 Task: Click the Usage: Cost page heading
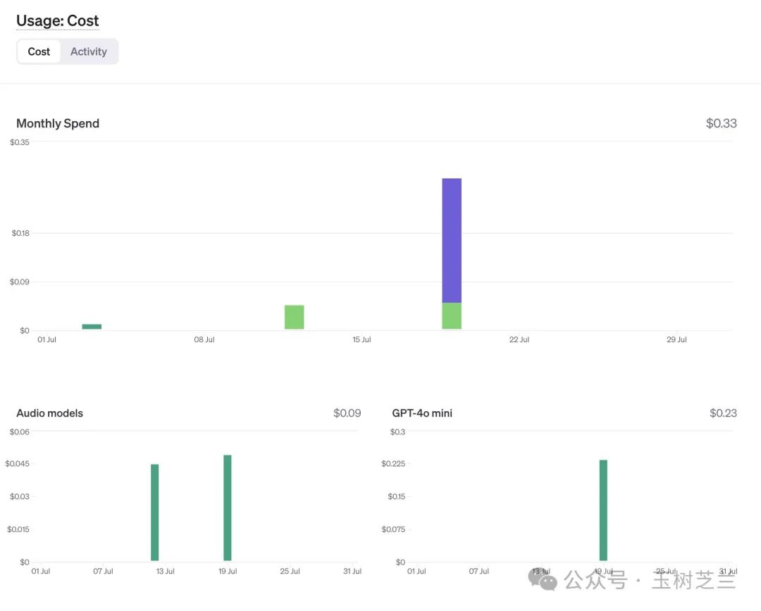click(57, 20)
